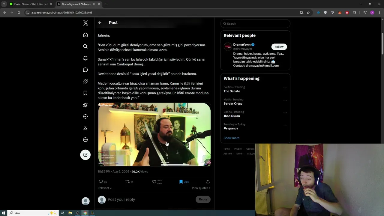Open Verified checkmark icon in sidebar

point(85,116)
